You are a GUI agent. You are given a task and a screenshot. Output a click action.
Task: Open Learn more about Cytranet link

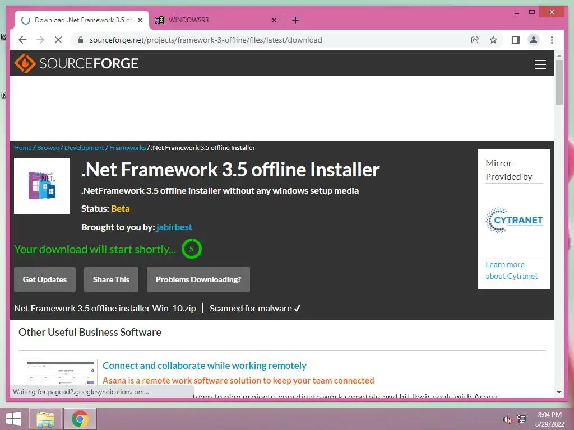point(511,270)
